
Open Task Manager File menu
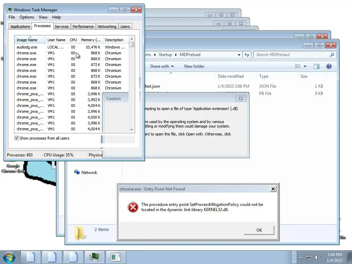pos(12,17)
